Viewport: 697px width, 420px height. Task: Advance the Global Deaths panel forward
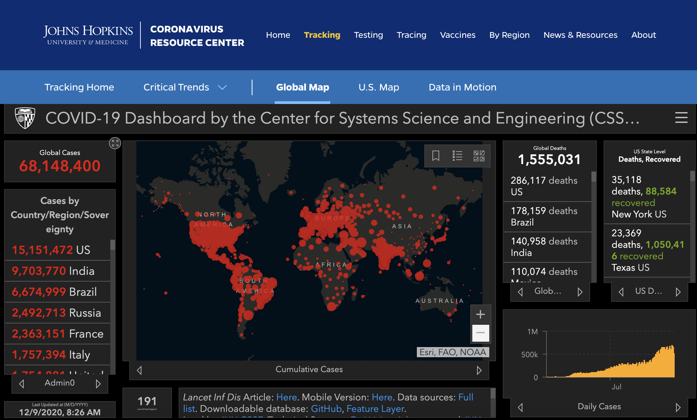tap(580, 292)
